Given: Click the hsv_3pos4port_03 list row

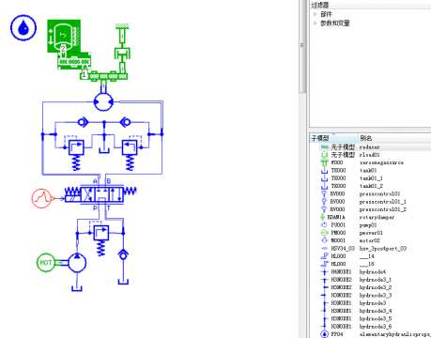Looking at the screenshot, I should [370, 249].
